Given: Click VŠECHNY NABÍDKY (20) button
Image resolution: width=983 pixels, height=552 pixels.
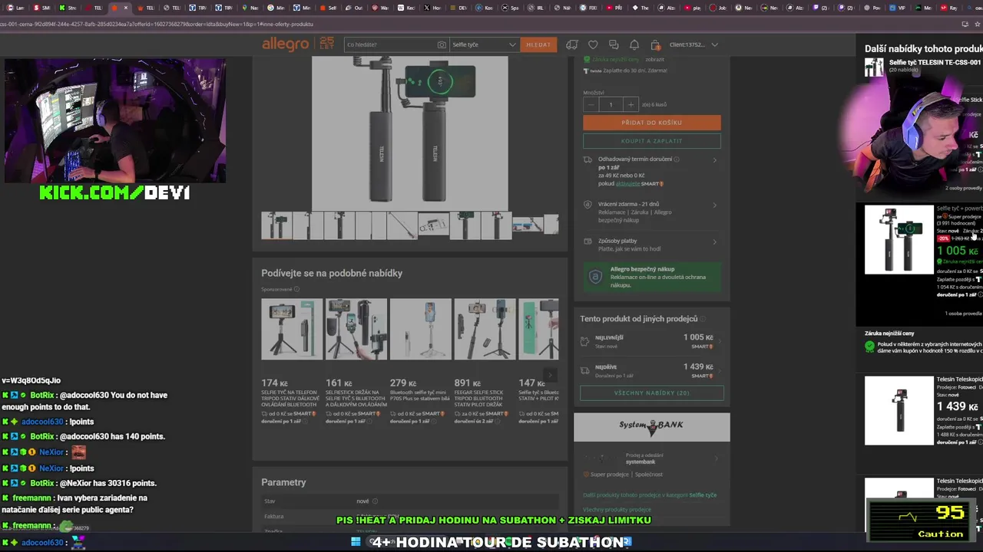Looking at the screenshot, I should [x=651, y=393].
